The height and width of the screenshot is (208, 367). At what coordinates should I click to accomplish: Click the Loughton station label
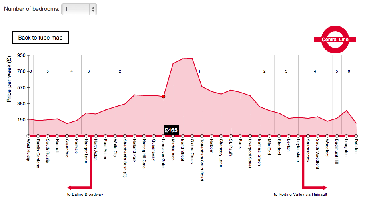click(x=346, y=147)
